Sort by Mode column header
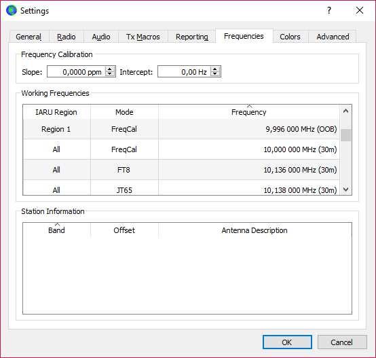Image resolution: width=376 pixels, height=358 pixels. [x=124, y=112]
